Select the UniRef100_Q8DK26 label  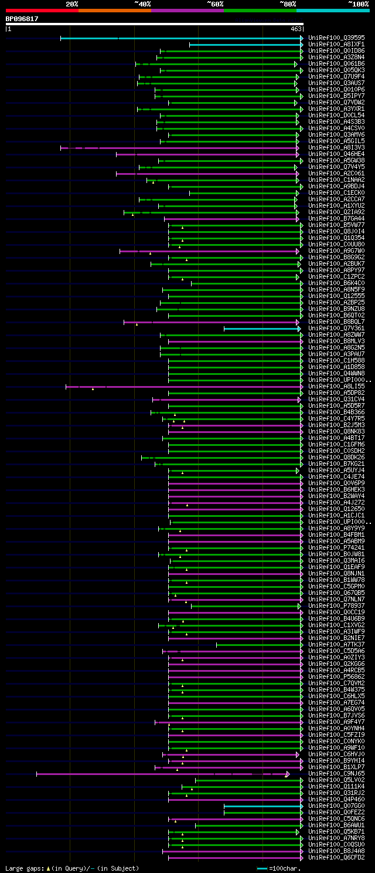(x=336, y=457)
